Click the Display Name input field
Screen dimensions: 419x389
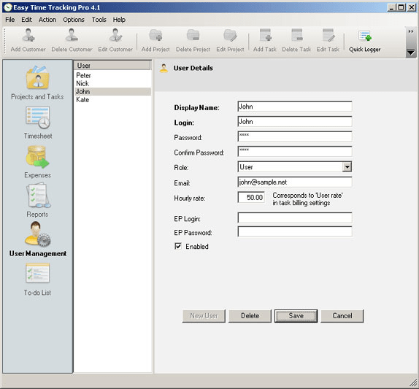(x=295, y=107)
